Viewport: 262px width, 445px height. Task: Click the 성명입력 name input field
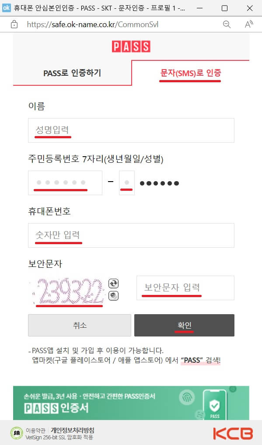click(x=131, y=130)
